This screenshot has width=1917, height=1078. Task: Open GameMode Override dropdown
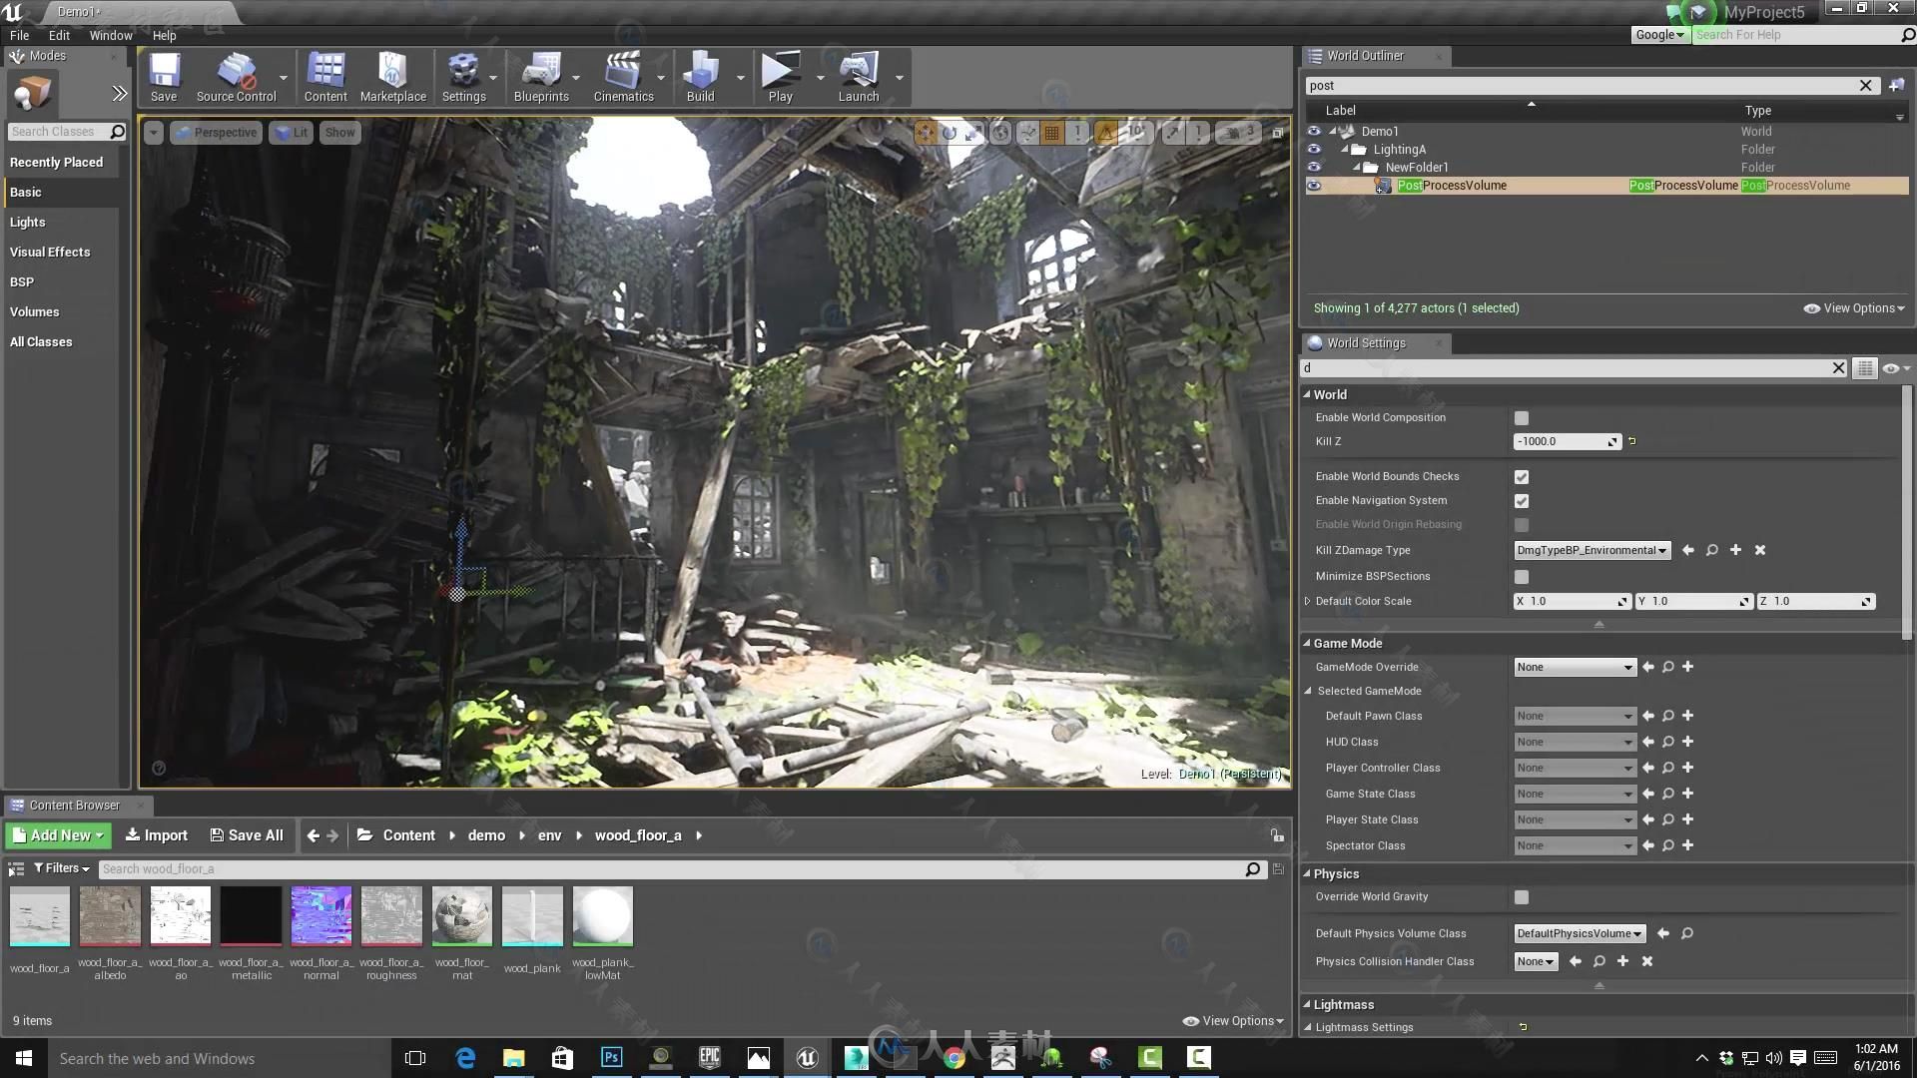[x=1575, y=667]
